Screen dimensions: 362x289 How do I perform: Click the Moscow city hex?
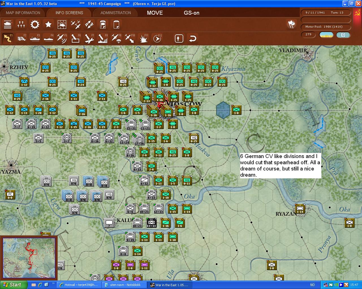[x=161, y=104]
